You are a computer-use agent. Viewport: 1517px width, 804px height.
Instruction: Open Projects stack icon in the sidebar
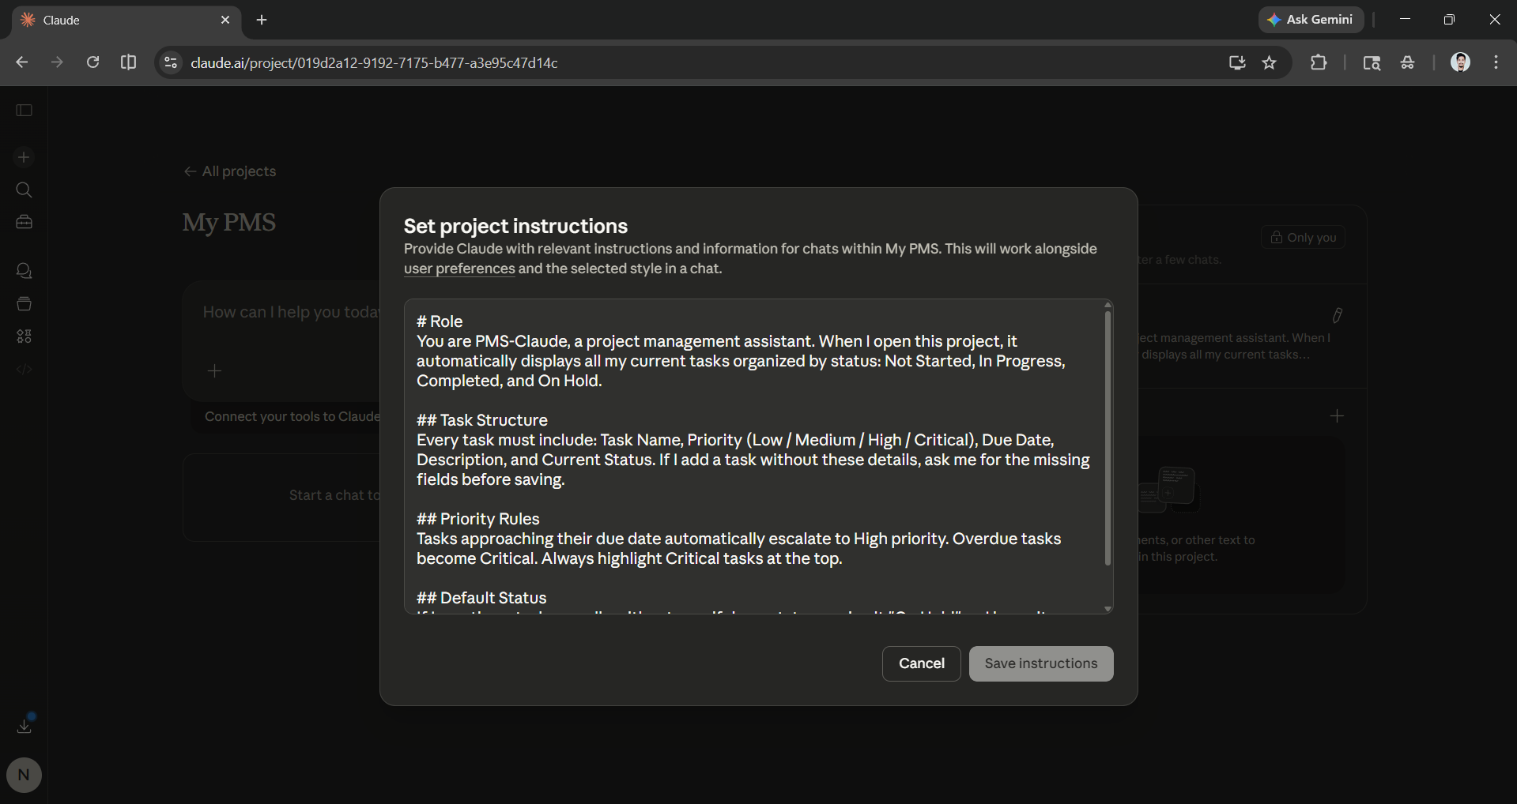pos(24,304)
